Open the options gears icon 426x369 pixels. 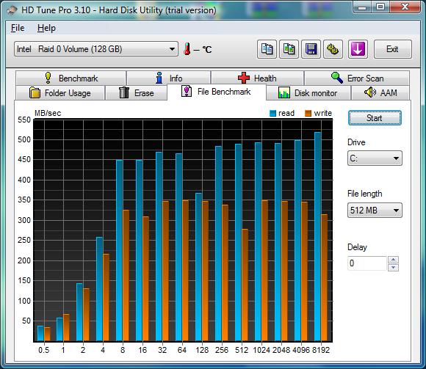333,49
